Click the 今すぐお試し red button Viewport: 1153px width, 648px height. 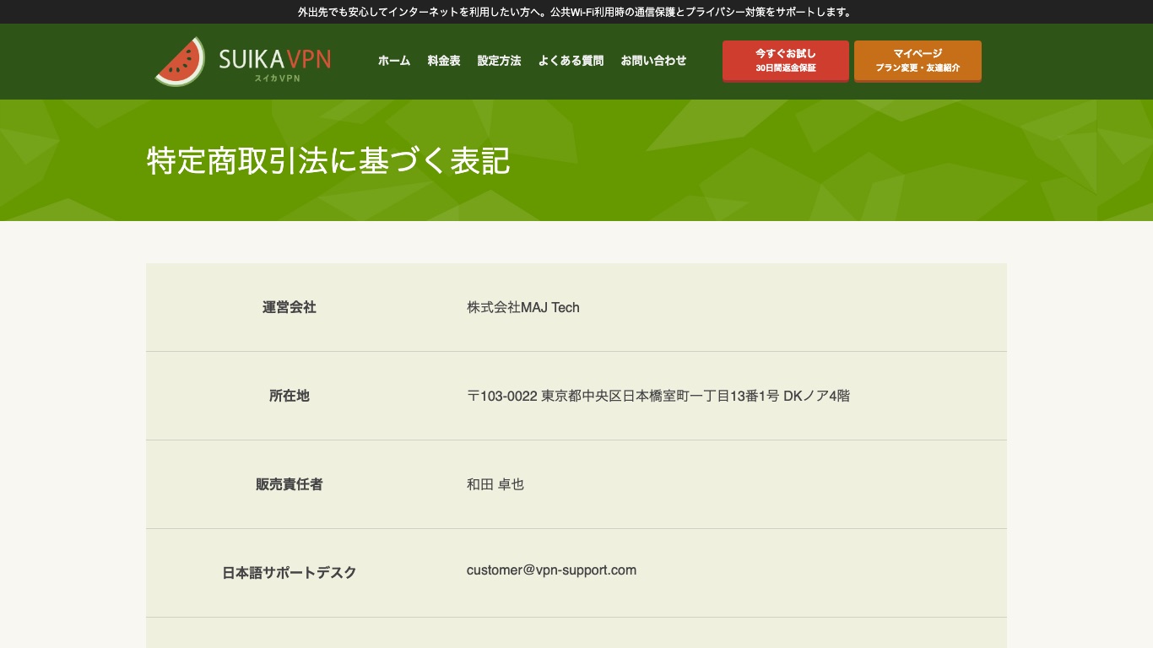tap(786, 61)
